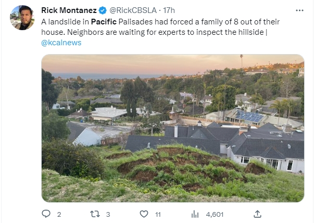Open the @RickCBSLA handle link
The image size is (314, 223).
pyautogui.click(x=133, y=10)
